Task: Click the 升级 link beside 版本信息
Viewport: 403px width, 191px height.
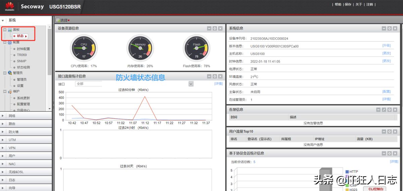Action: pos(387,46)
